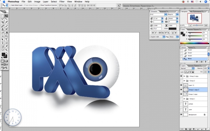The width and height of the screenshot is (210, 131).
Task: Open the Window menu
Action: (x=78, y=2)
